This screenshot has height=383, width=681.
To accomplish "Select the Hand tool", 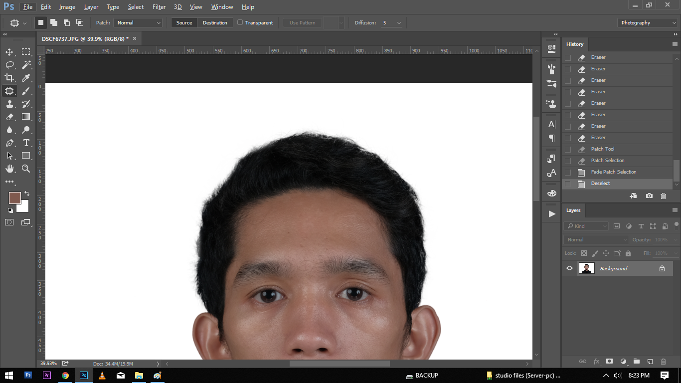I will click(9, 169).
